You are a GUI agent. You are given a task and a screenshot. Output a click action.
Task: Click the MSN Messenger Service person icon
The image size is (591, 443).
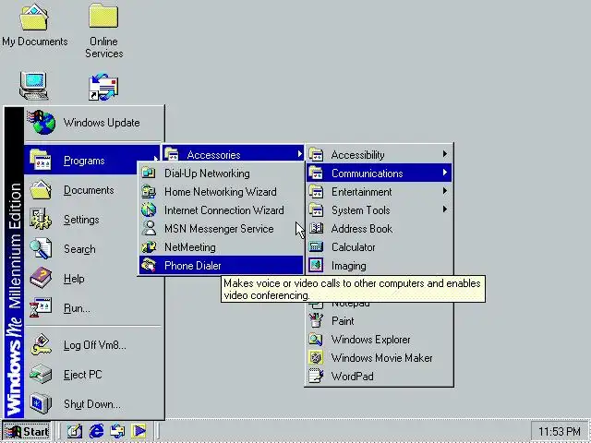149,228
